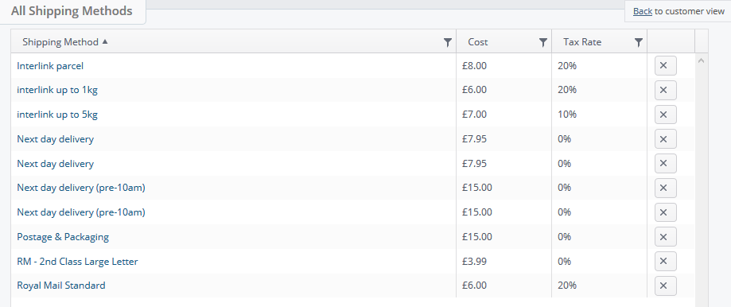The height and width of the screenshot is (307, 731).
Task: Sort the table by Tax Rate header
Action: point(582,42)
